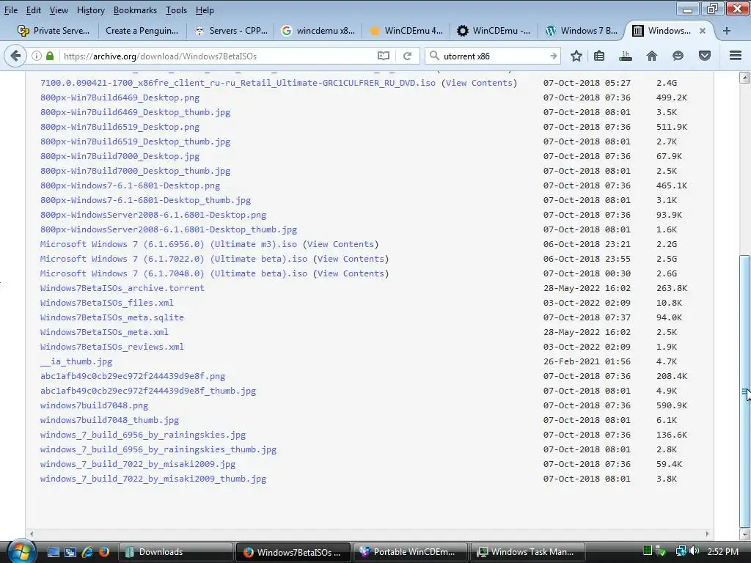Click the volume speaker tray icon
Image resolution: width=751 pixels, height=563 pixels.
coord(694,551)
